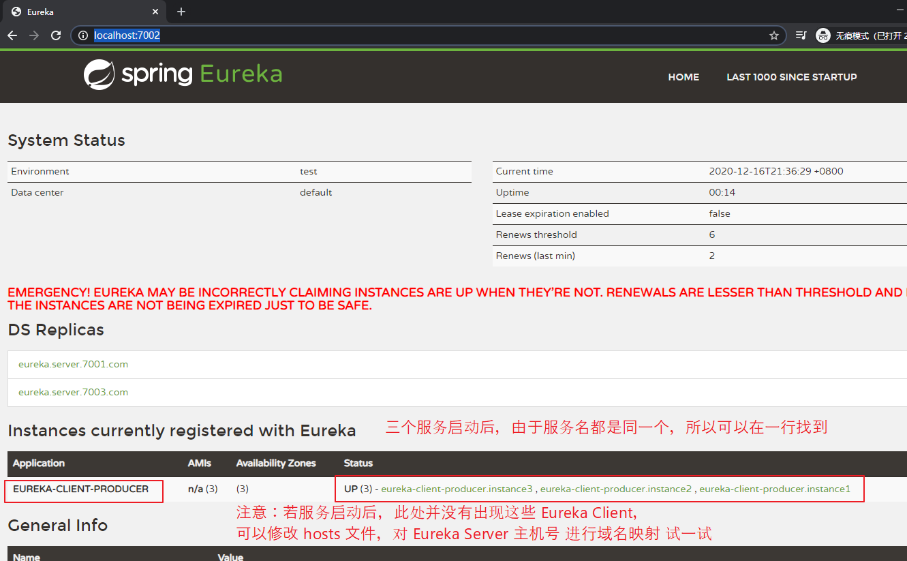
Task: Click the Eureka tab globe favicon
Action: pos(16,12)
